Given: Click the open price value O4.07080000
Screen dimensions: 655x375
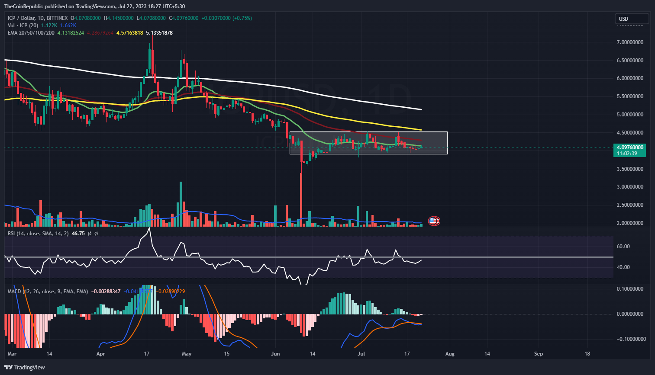Looking at the screenshot, I should [87, 18].
